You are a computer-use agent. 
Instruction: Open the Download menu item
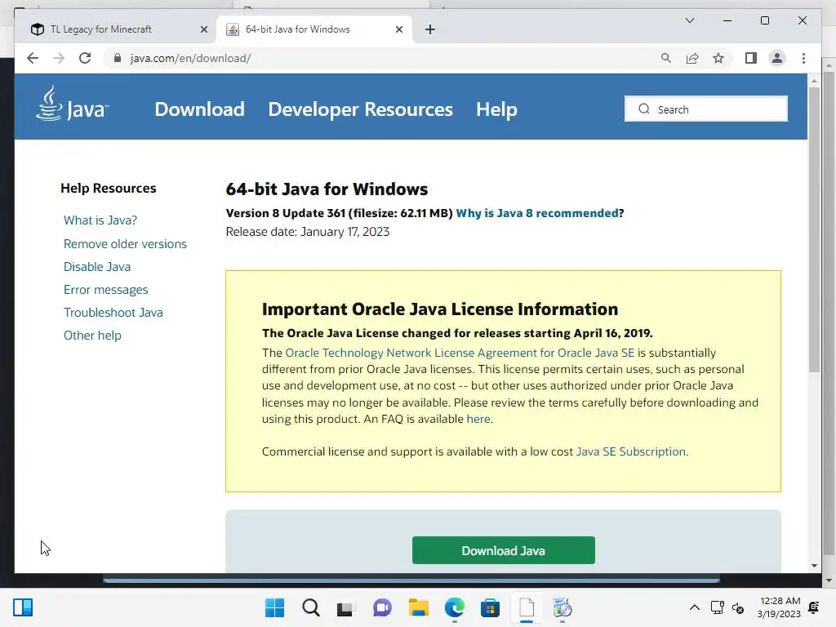click(199, 109)
